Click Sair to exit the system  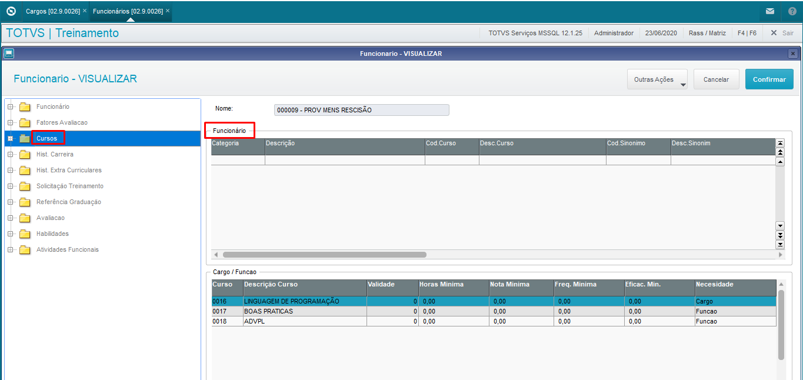tap(782, 33)
